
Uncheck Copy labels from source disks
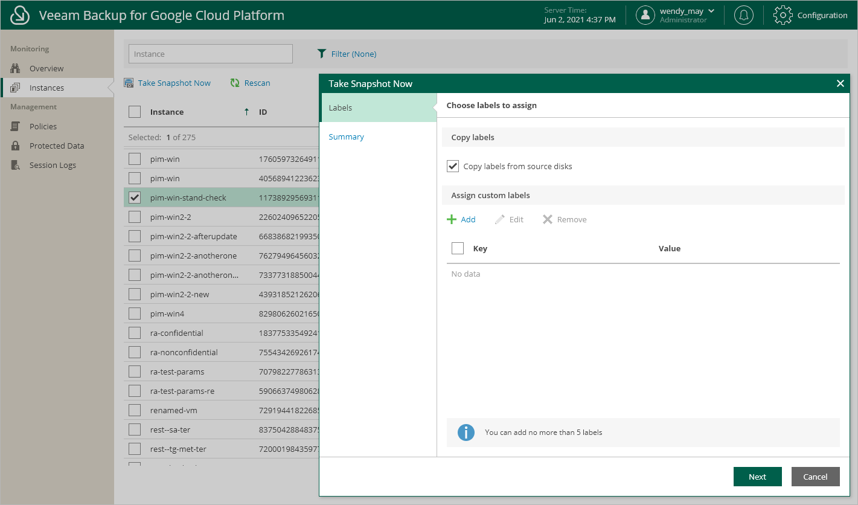(453, 166)
